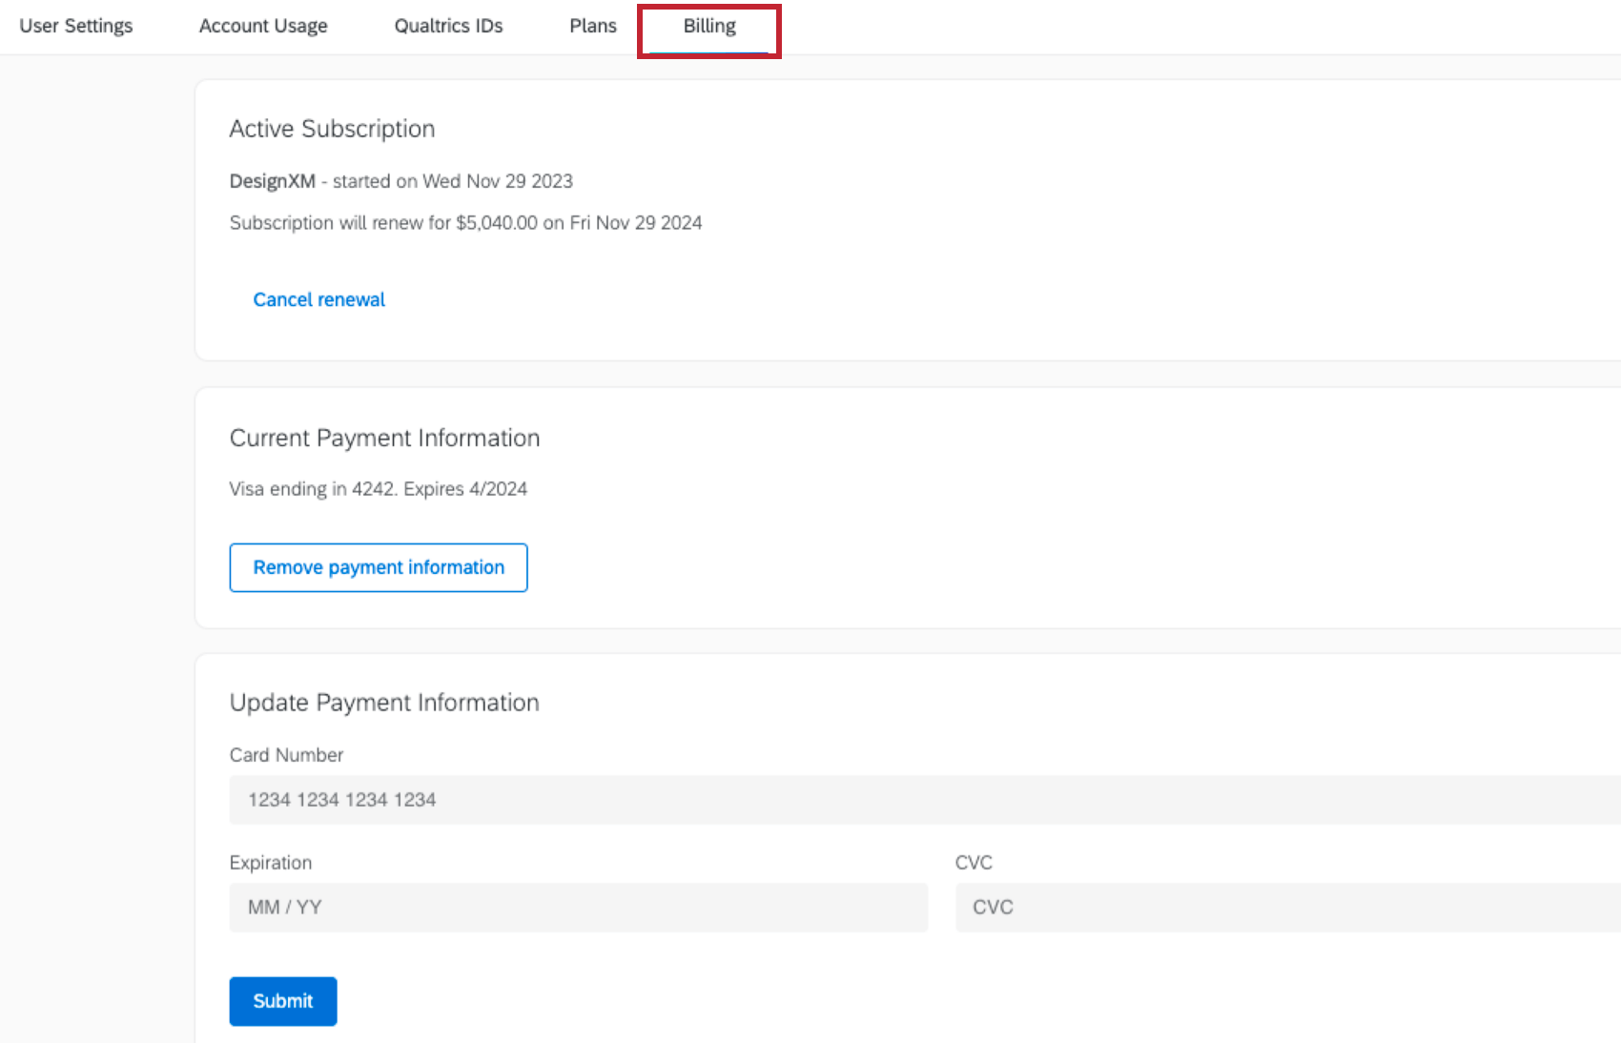Select the Billing tab
The width and height of the screenshot is (1621, 1043).
pos(709,26)
